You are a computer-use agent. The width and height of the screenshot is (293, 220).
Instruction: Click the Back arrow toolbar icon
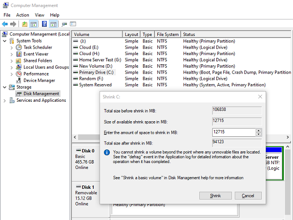point(5,24)
